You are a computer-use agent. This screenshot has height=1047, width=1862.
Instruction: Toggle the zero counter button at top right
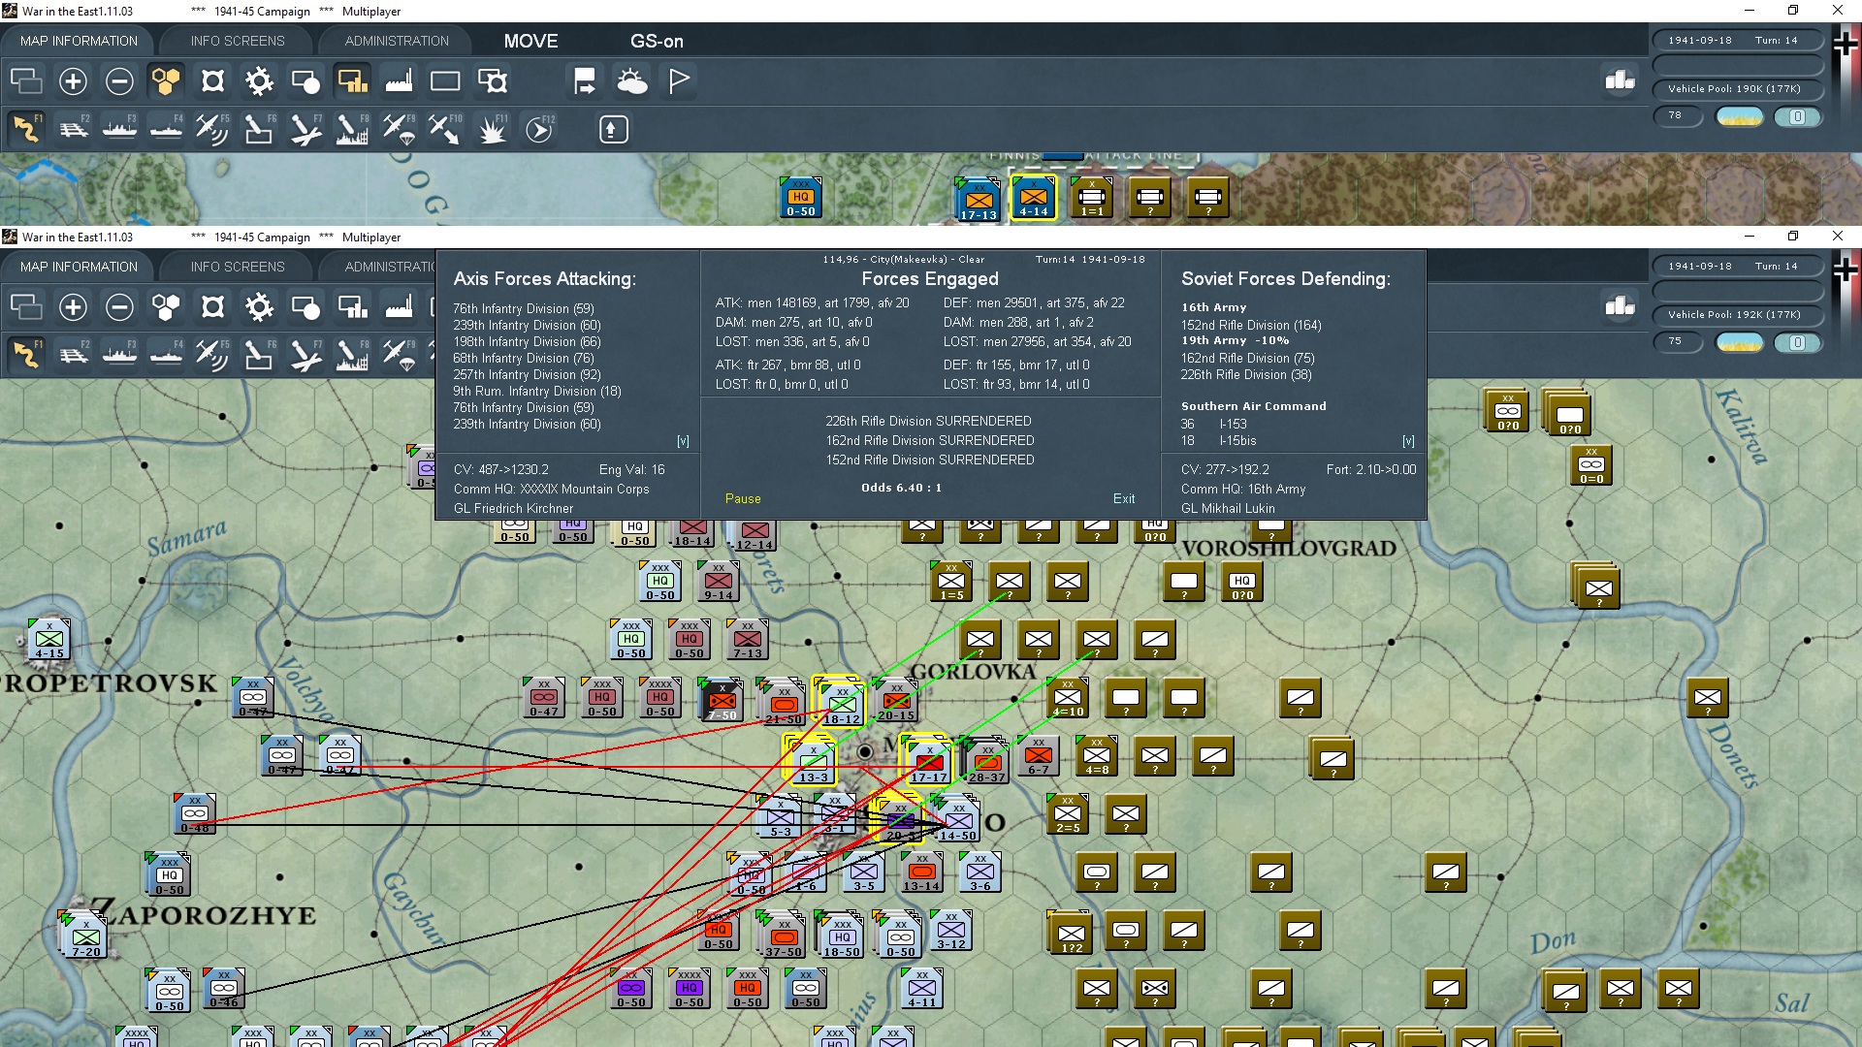[1797, 116]
